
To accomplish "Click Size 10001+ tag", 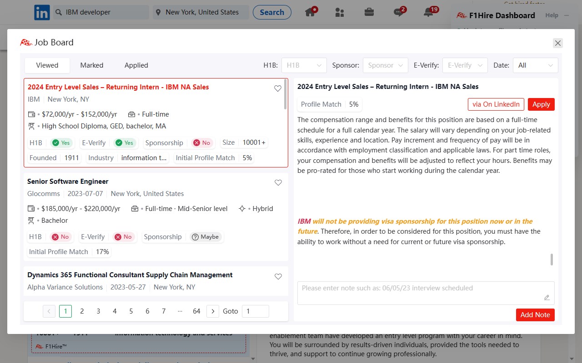I will pos(244,142).
